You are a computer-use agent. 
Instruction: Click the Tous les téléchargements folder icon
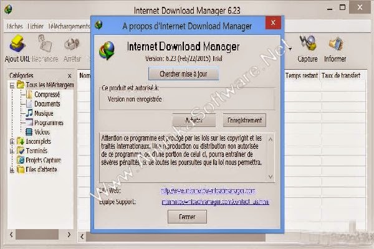tap(21, 85)
